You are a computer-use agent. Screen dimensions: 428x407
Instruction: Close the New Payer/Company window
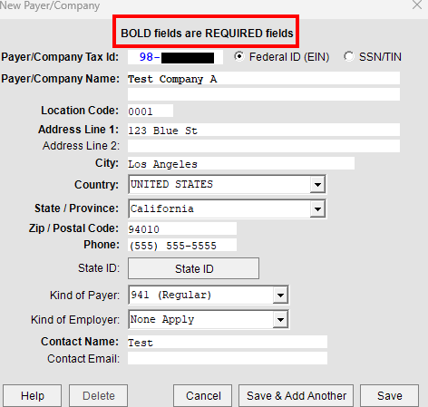tap(417, 5)
